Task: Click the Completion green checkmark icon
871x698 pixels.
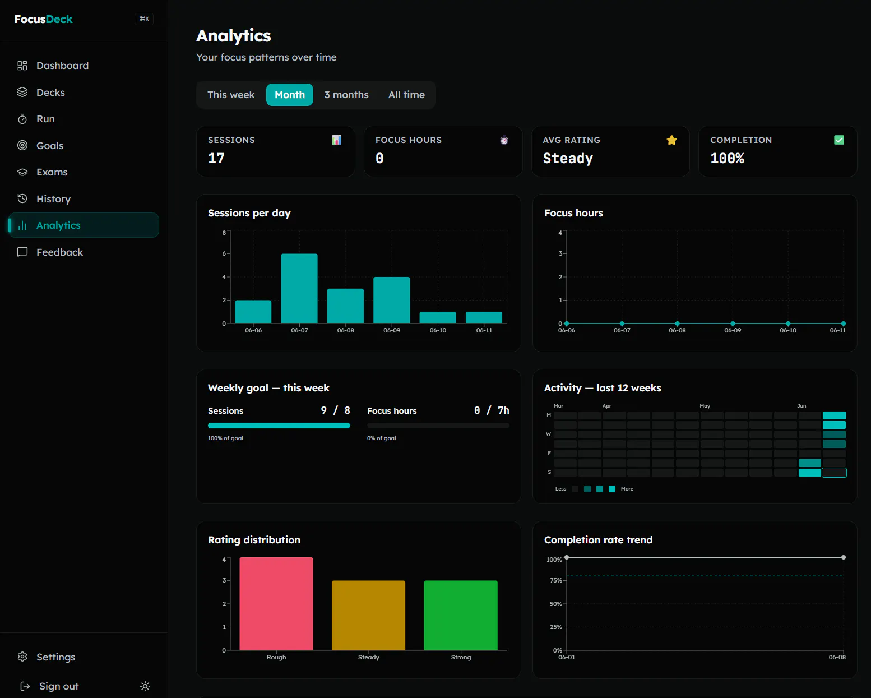Action: [x=839, y=140]
